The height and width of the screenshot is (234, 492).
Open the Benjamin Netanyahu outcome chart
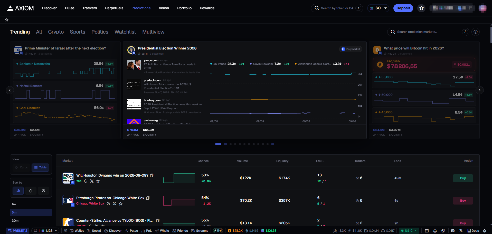pyautogui.click(x=65, y=69)
